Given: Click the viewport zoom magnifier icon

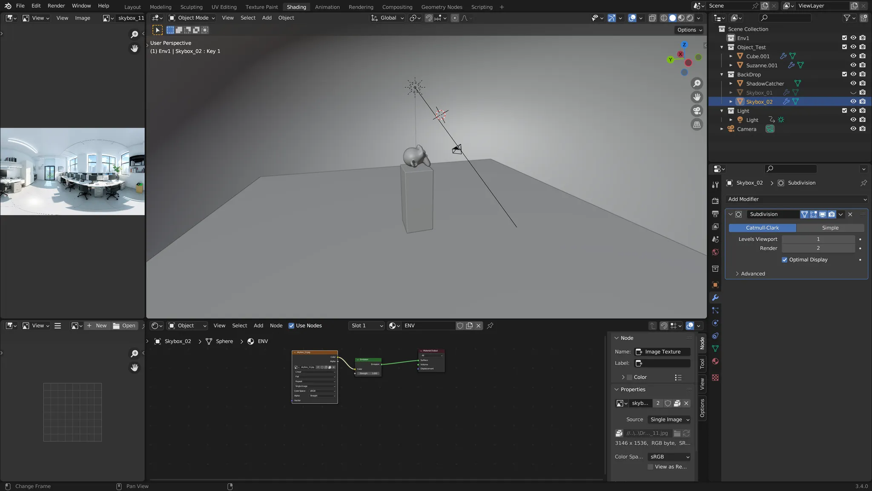Looking at the screenshot, I should tap(697, 84).
